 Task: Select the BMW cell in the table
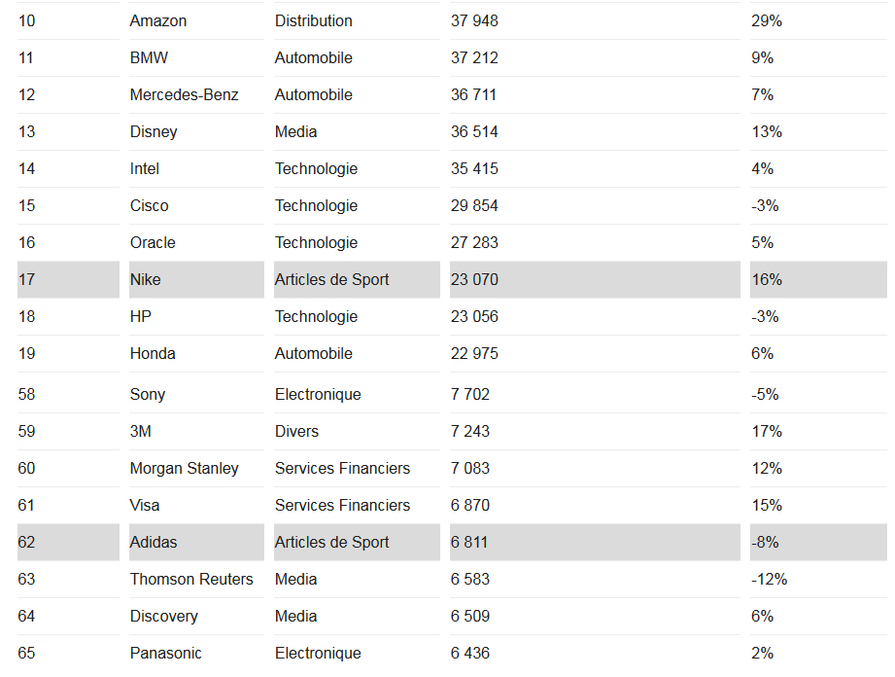149,57
